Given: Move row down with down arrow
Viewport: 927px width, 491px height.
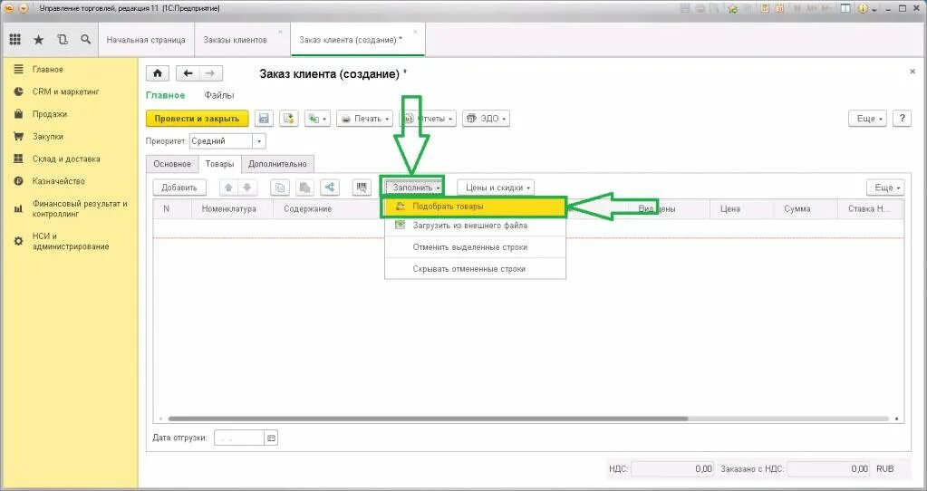Looking at the screenshot, I should pyautogui.click(x=247, y=188).
